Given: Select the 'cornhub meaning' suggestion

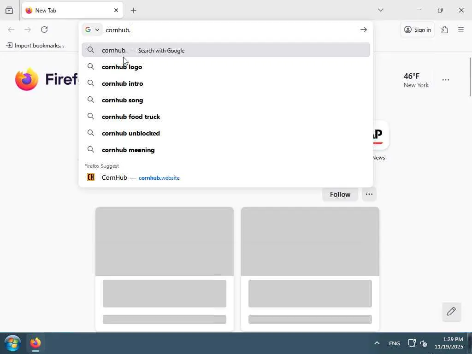Looking at the screenshot, I should 226,150.
